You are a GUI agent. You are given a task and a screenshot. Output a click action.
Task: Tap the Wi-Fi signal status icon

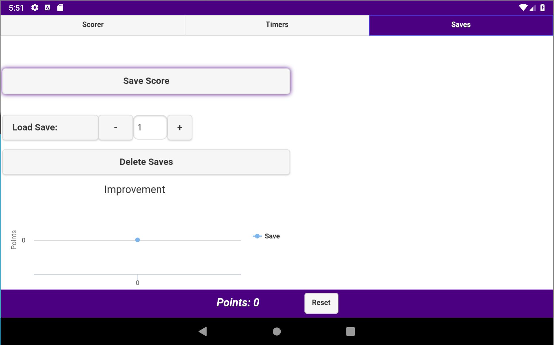click(523, 8)
